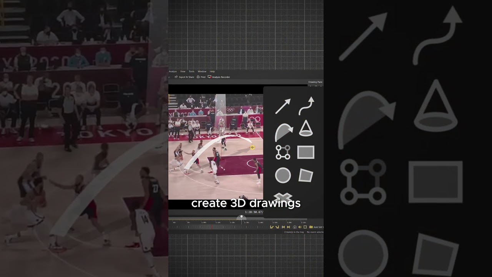Select the cone spotlight tool in center panel

click(x=306, y=128)
